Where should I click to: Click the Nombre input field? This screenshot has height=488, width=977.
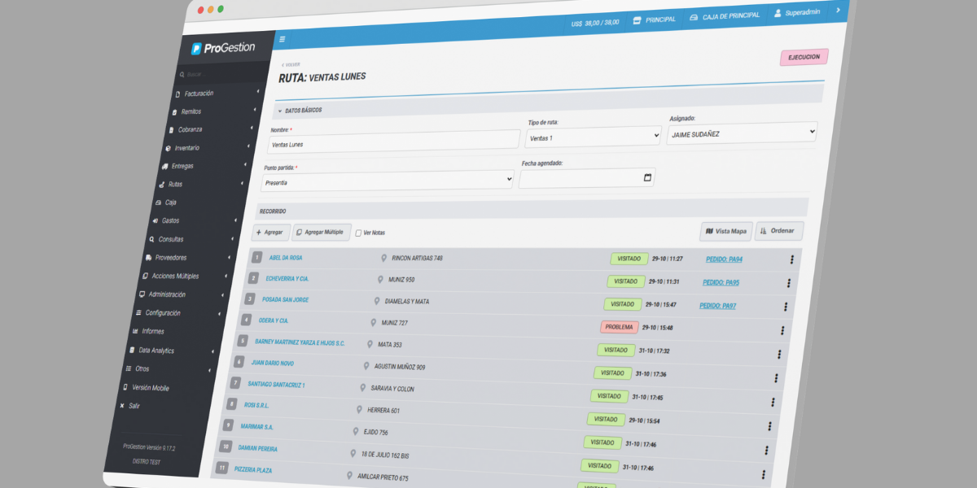click(393, 142)
